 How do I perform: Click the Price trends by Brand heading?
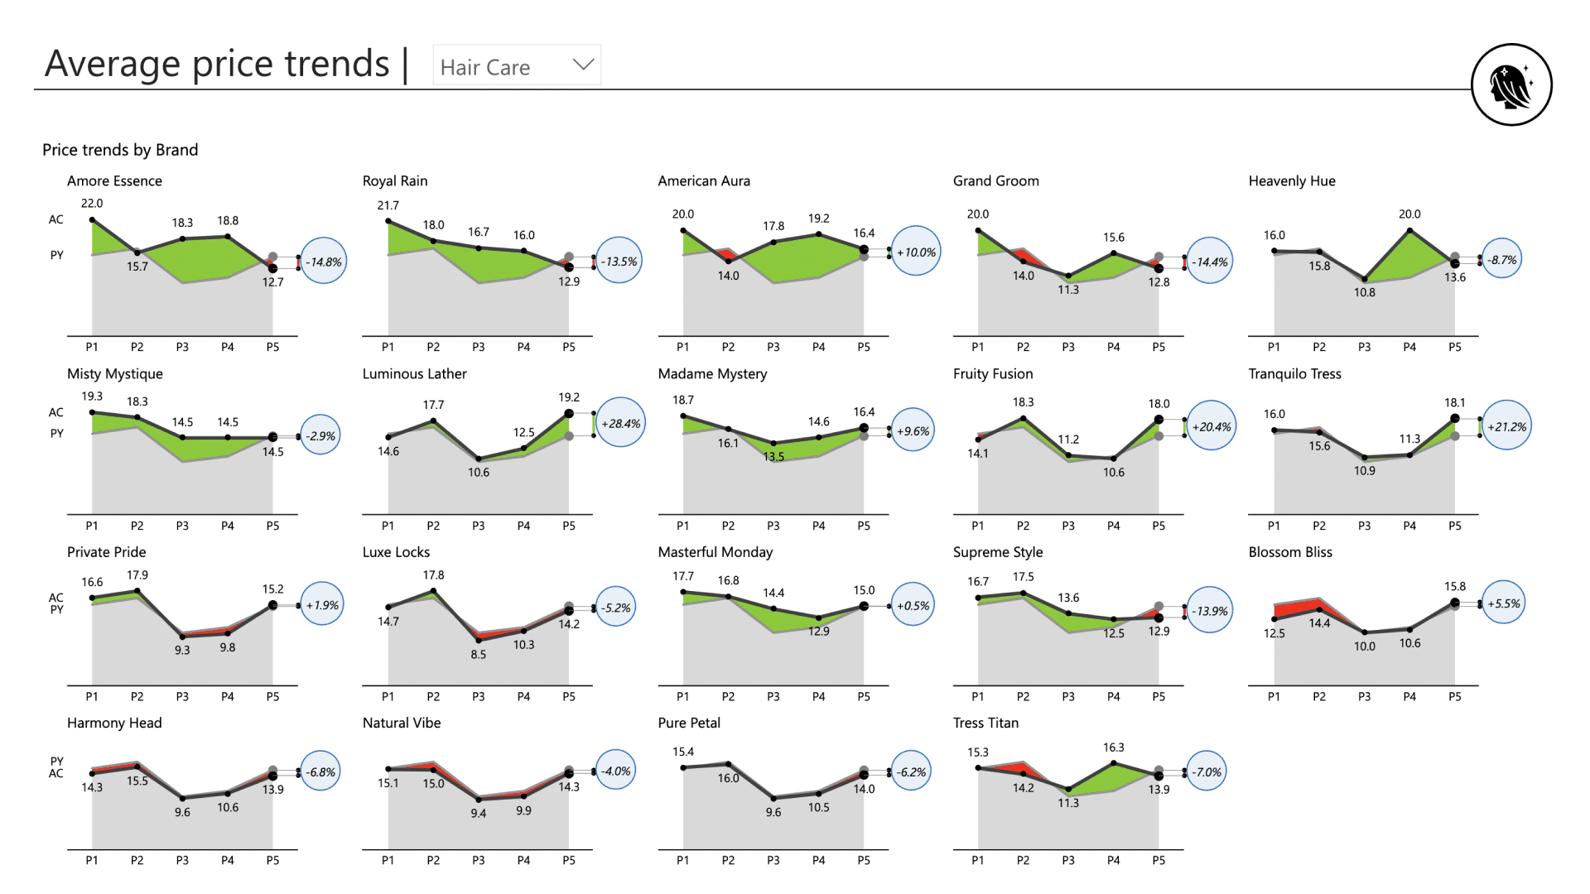(120, 150)
